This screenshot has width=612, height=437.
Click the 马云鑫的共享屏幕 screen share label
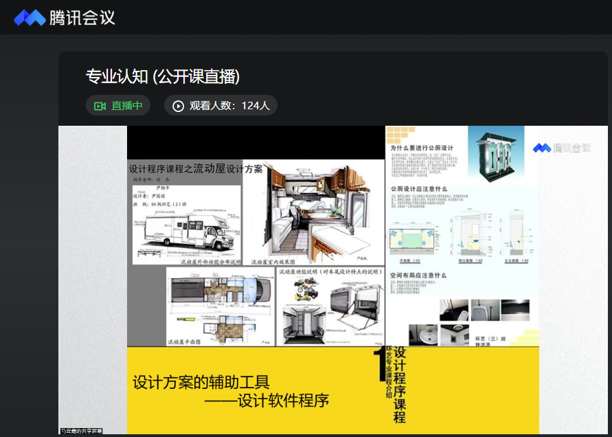81,431
